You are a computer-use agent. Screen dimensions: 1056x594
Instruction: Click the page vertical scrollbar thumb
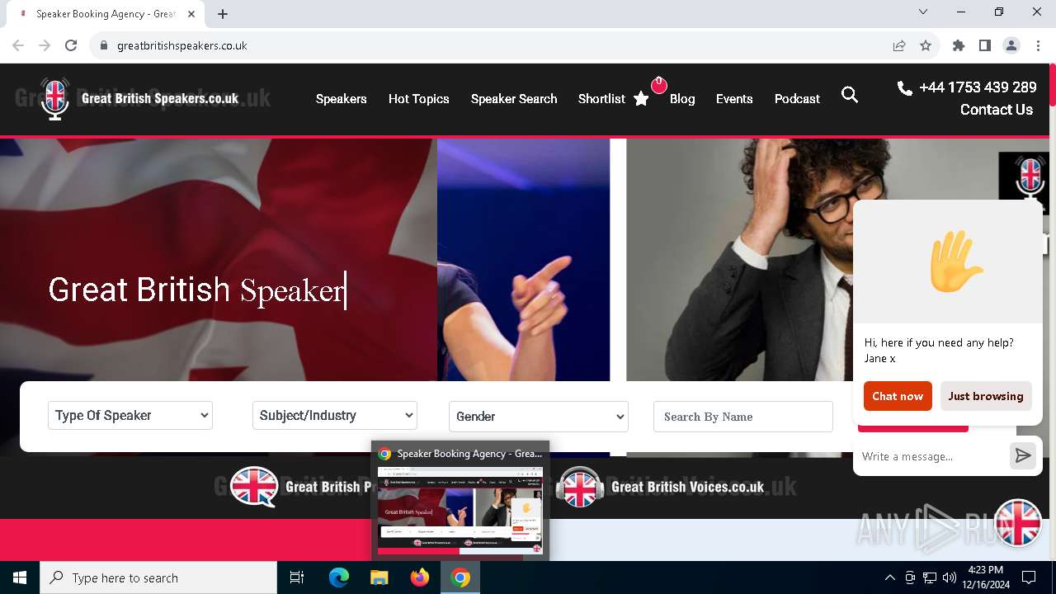(x=1052, y=84)
